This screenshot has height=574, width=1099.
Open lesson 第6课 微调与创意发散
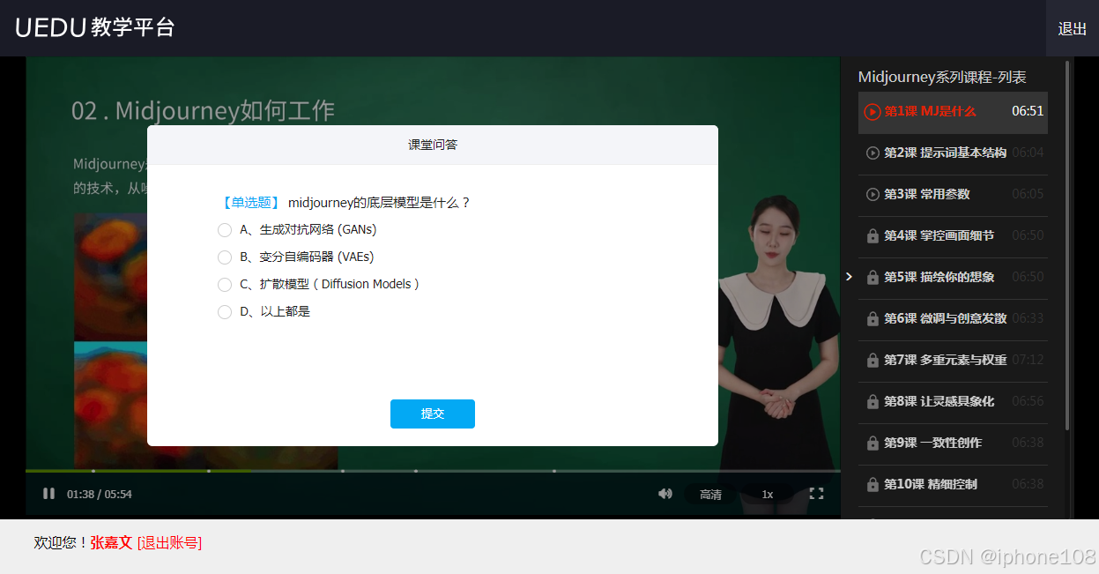953,319
